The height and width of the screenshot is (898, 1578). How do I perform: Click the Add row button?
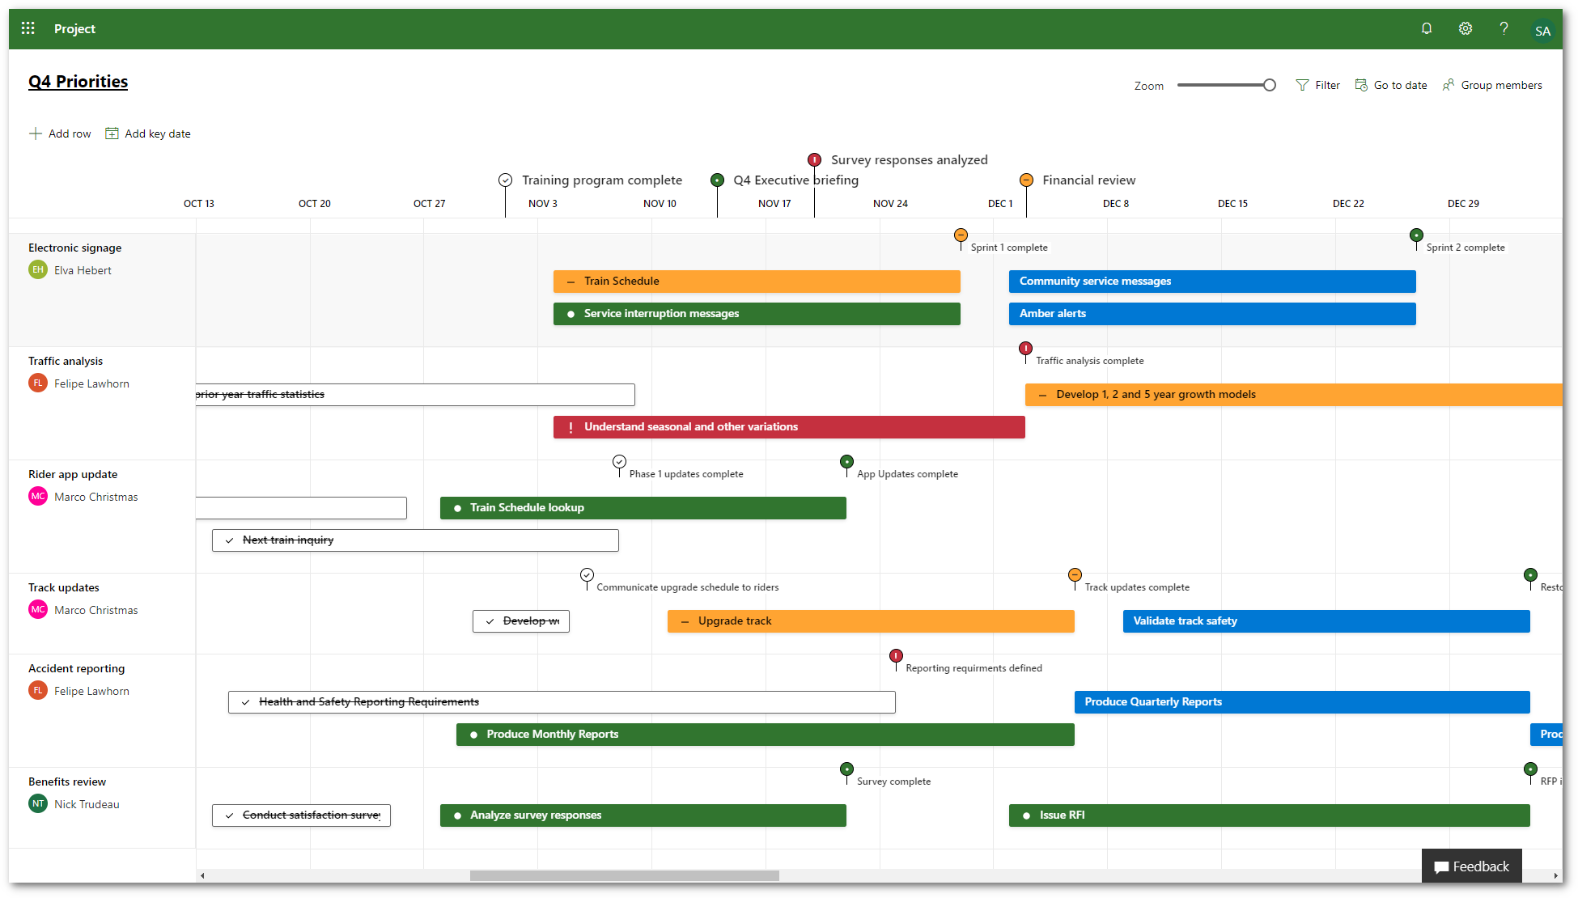60,133
